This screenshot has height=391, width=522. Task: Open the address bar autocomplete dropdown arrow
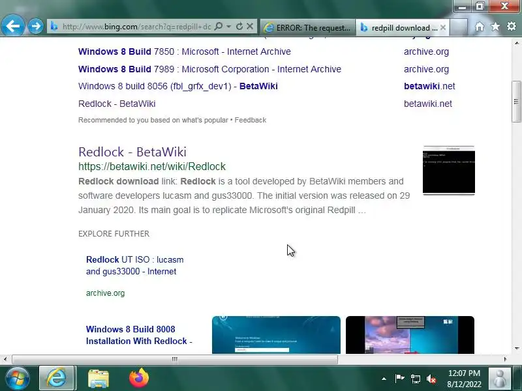(228, 26)
